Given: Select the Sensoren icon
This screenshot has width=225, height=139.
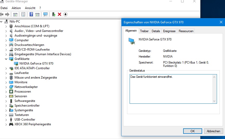Looking at the screenshot, I should click(x=11, y=96).
